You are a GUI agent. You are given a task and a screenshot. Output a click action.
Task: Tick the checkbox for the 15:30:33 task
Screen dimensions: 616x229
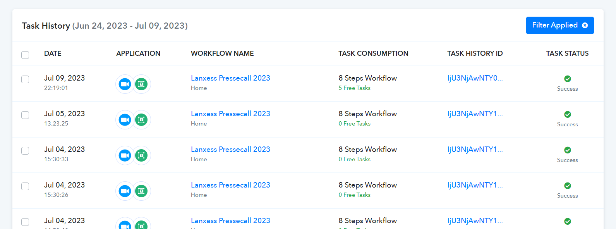25,151
